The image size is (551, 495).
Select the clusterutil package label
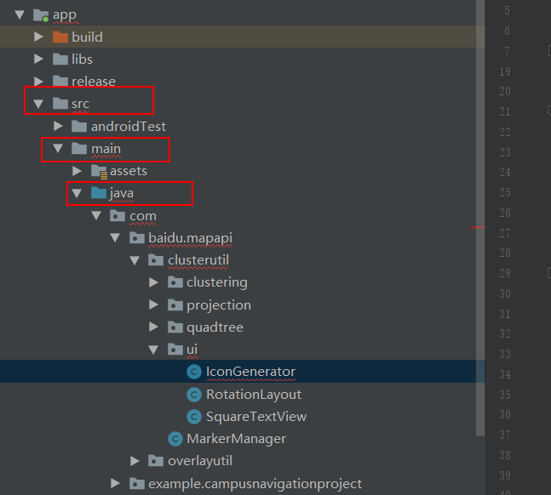(x=198, y=260)
